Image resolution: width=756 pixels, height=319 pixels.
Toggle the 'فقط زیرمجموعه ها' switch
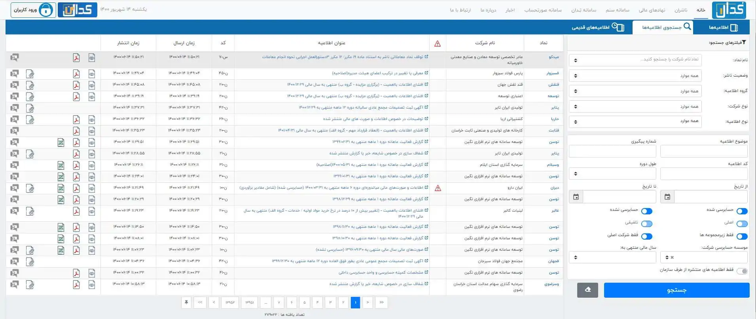[742, 236]
